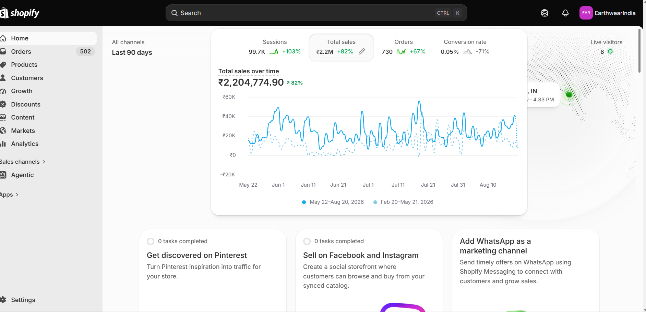The width and height of the screenshot is (646, 312).
Task: Click the Settings gear icon
Action: coord(3,300)
